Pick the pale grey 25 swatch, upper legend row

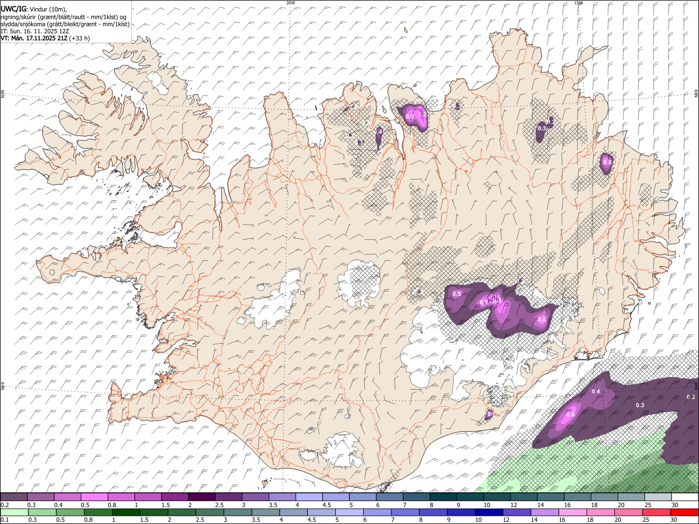[x=658, y=497]
